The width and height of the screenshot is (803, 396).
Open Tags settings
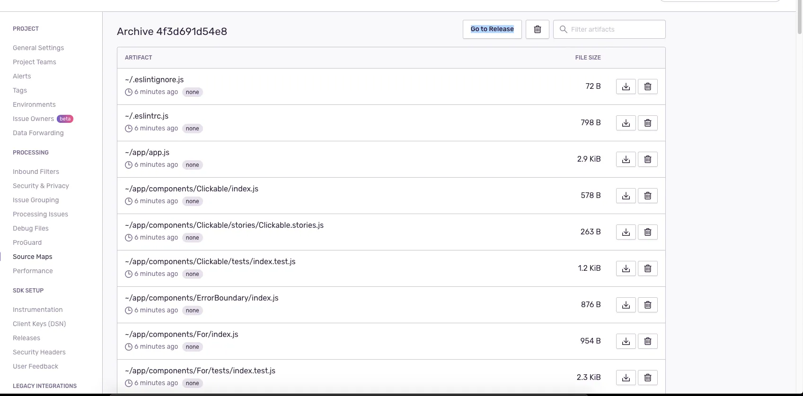click(20, 90)
